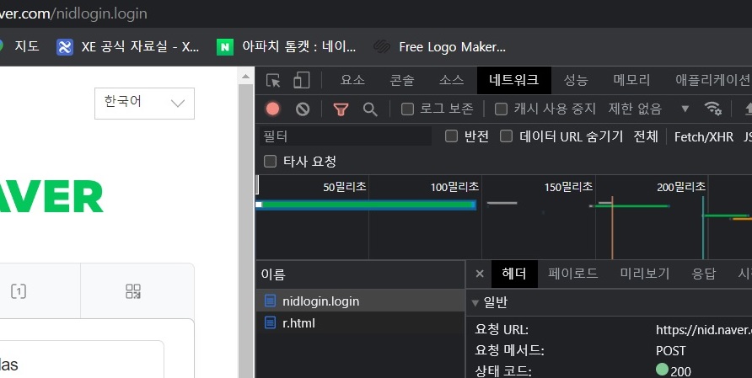The width and height of the screenshot is (752, 378).
Task: Click the QR code login icon
Action: (x=133, y=291)
